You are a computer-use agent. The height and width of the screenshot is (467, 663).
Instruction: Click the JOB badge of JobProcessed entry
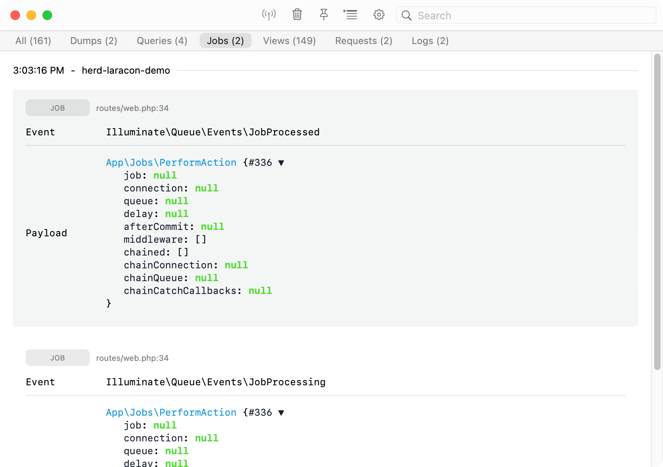pos(58,108)
